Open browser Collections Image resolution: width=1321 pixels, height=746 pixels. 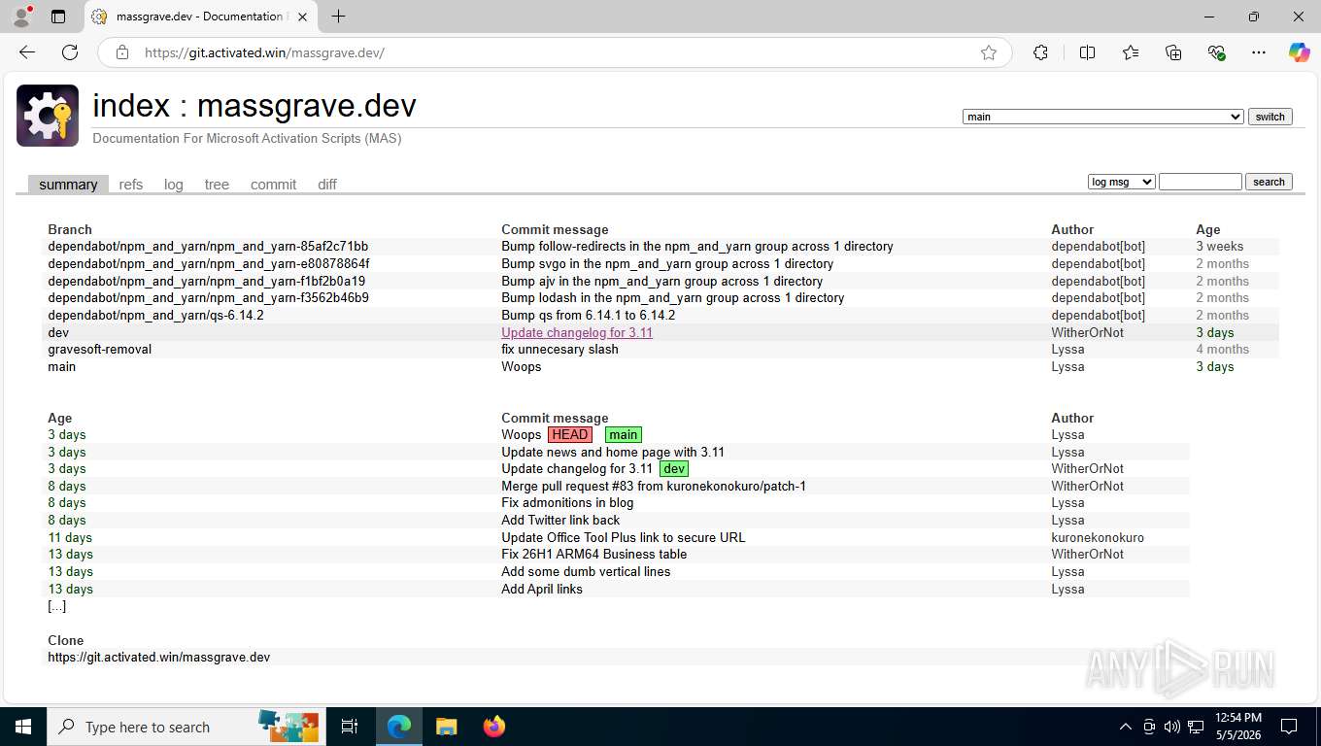point(1173,52)
